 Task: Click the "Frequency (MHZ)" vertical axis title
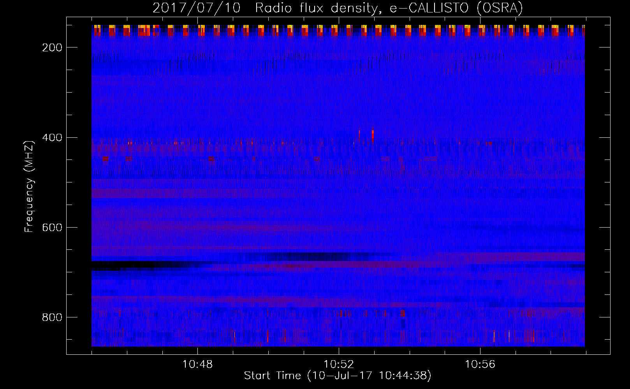click(29, 186)
